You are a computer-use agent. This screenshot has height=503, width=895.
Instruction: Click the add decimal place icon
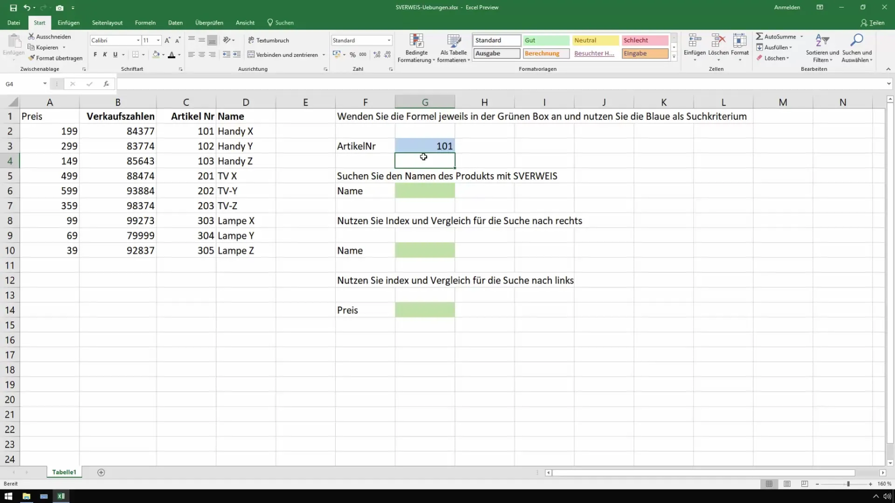click(x=377, y=54)
